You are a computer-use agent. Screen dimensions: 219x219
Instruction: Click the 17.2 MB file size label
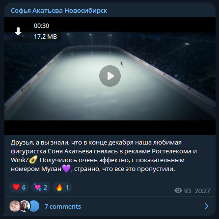(46, 37)
